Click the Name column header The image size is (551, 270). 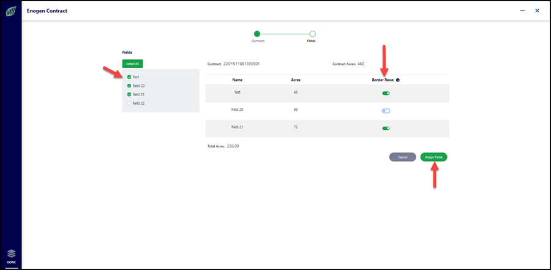point(237,80)
